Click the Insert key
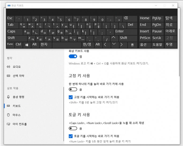The image size is (183, 146). pyautogui.click(x=145, y=32)
